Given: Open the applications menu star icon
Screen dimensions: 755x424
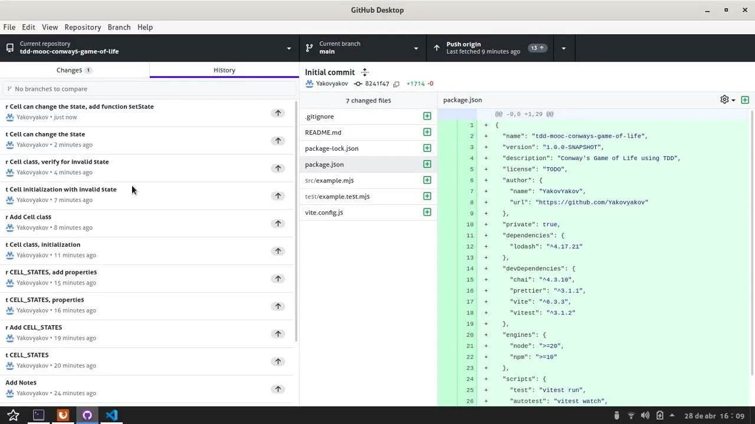Looking at the screenshot, I should coord(13,415).
